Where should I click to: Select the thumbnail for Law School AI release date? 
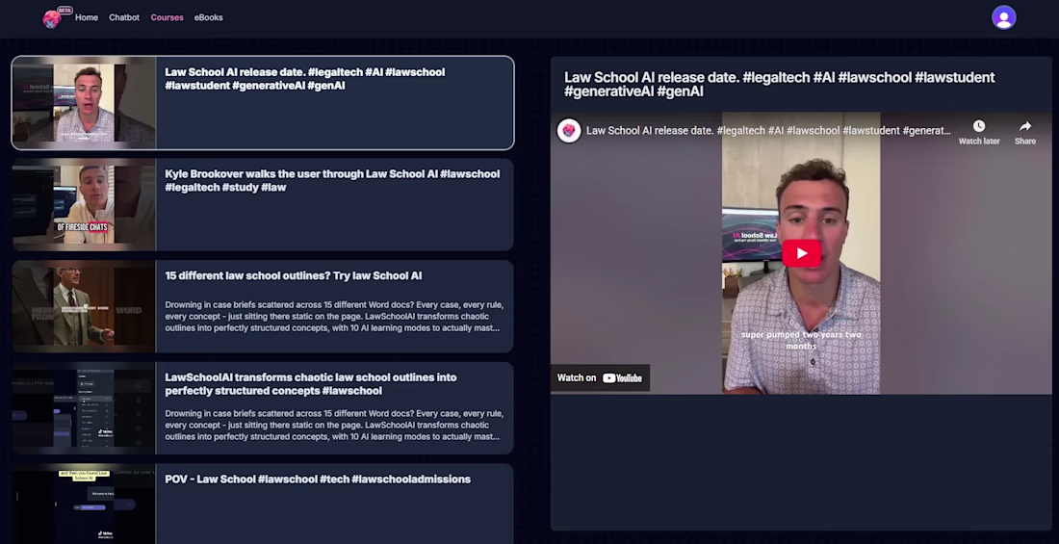[x=84, y=103]
